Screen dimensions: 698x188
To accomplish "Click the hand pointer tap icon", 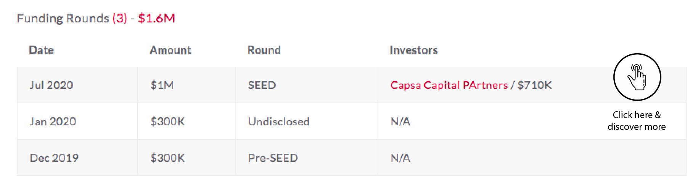I will point(637,77).
